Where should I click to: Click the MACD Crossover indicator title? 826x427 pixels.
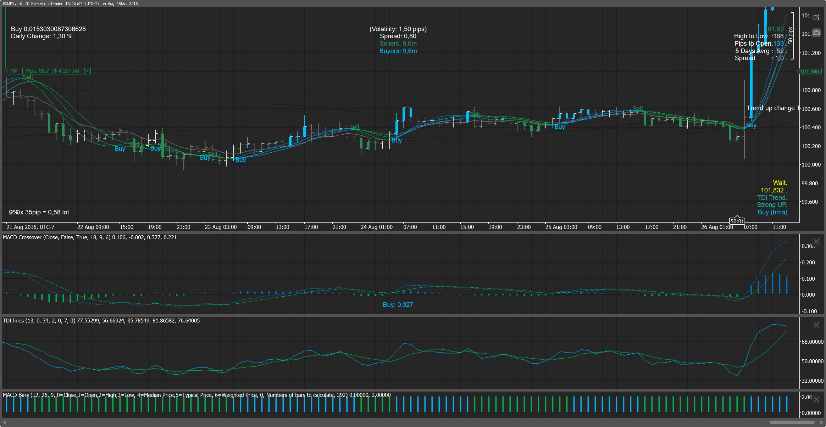(x=90, y=237)
